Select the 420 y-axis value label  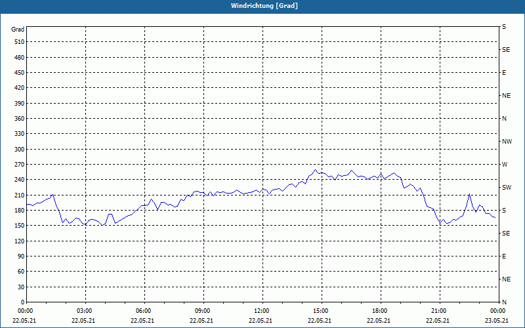coord(20,88)
